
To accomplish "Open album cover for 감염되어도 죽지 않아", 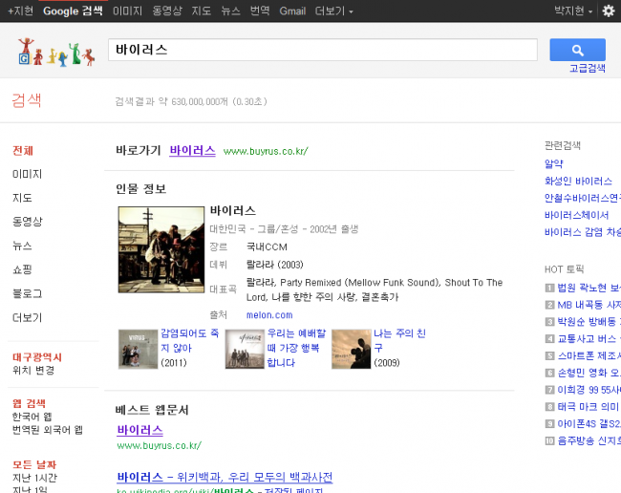I will point(138,349).
